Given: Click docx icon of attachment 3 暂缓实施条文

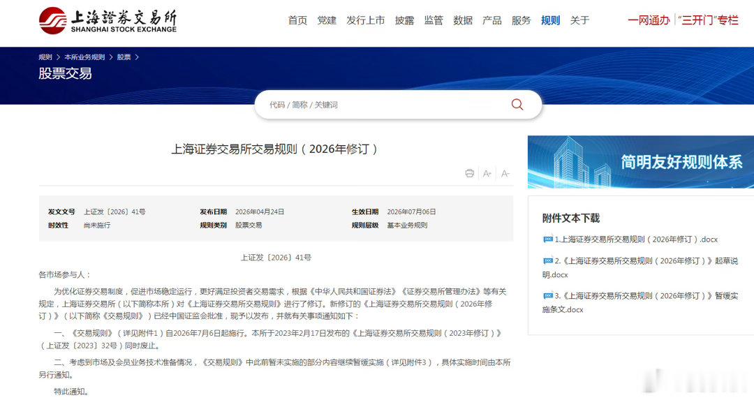Looking at the screenshot, I should tap(548, 296).
